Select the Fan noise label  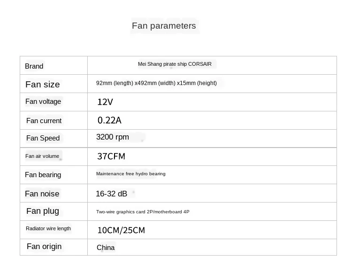42,194
